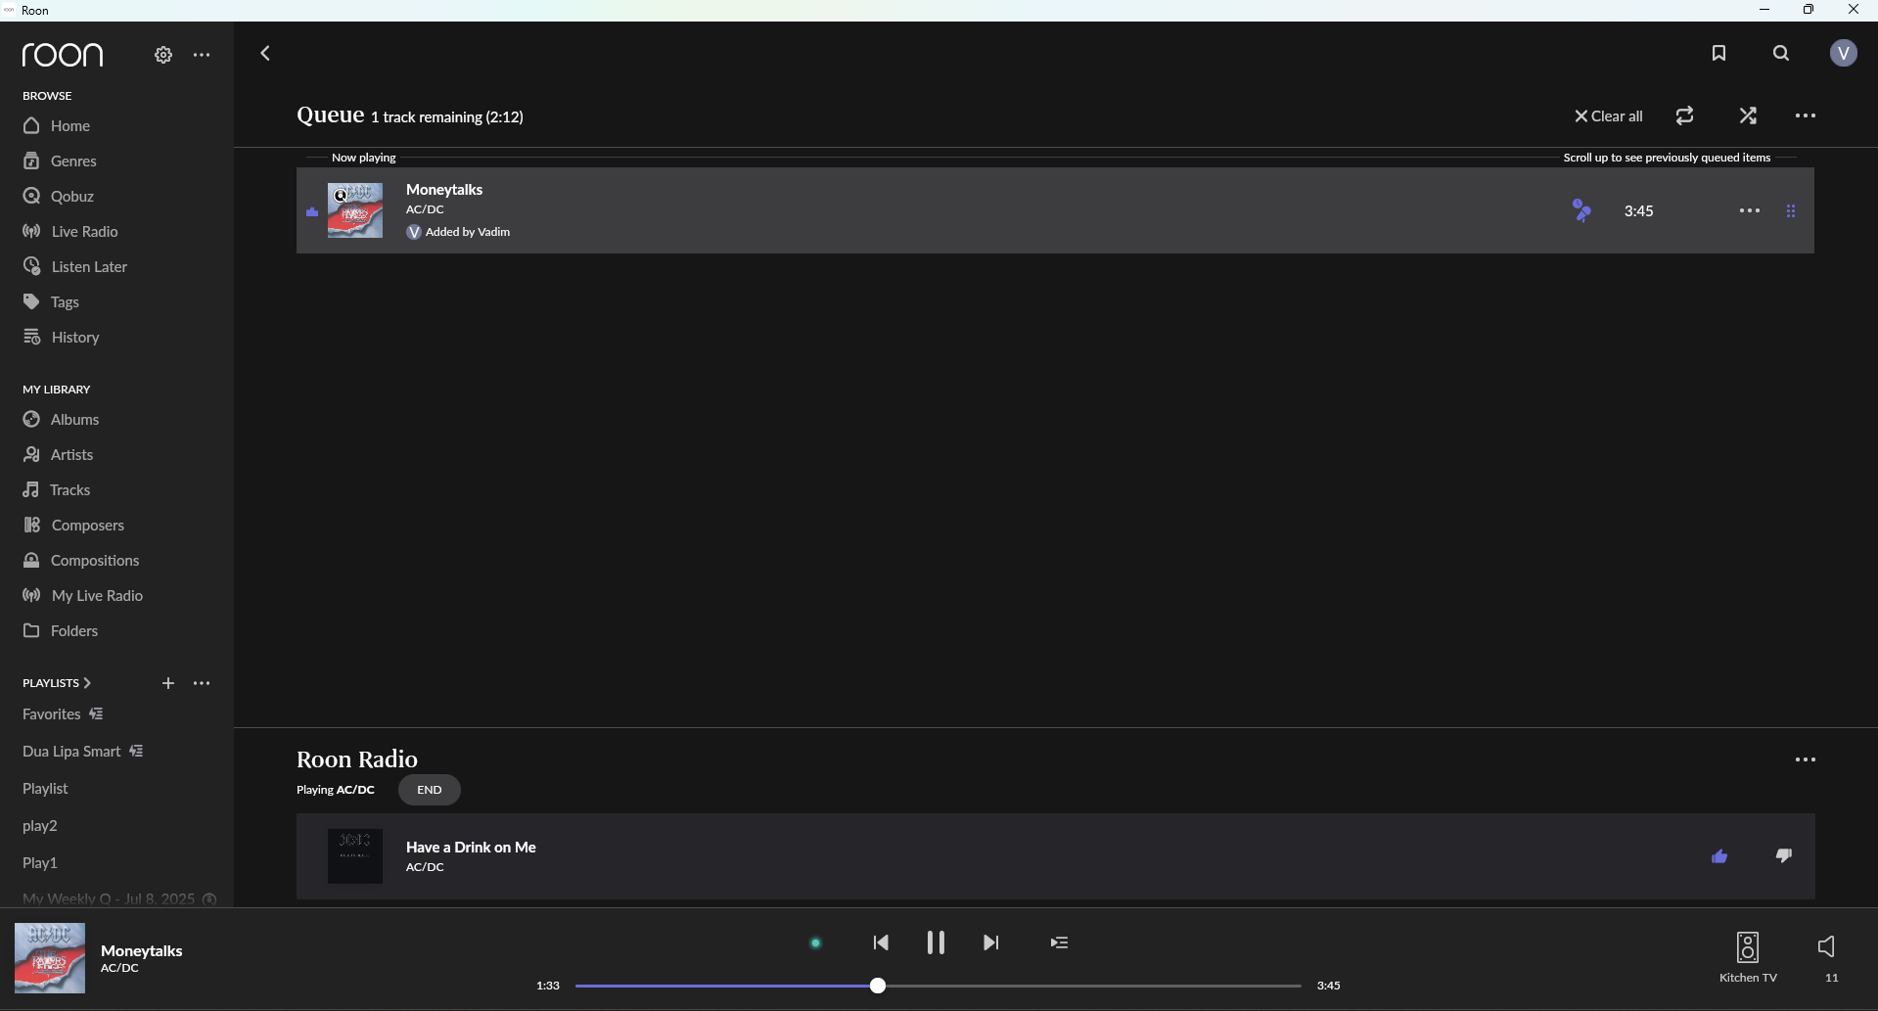Open Albums in My Library
The width and height of the screenshot is (1878, 1011).
click(74, 420)
